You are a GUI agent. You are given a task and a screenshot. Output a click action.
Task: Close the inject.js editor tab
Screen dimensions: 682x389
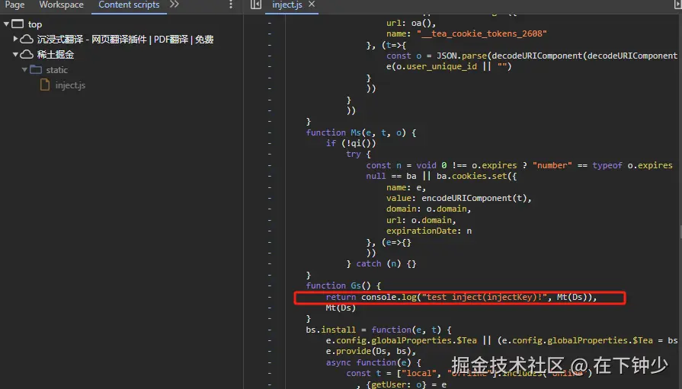312,5
